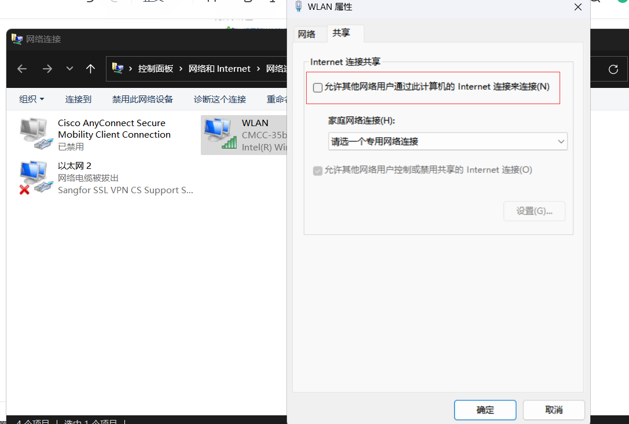
Task: Open the 组织 dropdown menu
Action: click(32, 99)
